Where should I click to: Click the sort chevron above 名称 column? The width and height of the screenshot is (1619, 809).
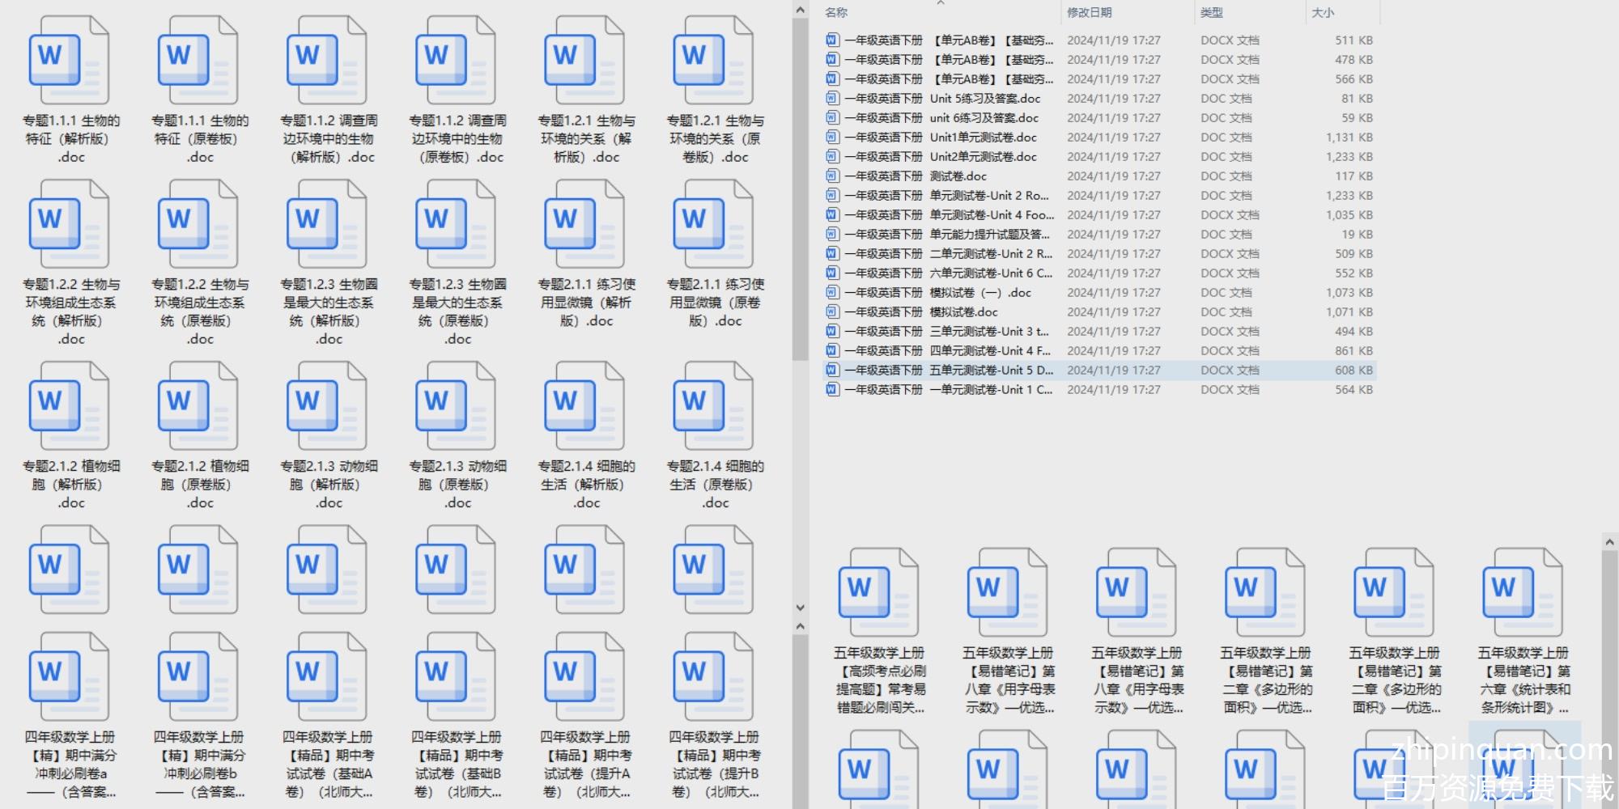[x=941, y=3]
